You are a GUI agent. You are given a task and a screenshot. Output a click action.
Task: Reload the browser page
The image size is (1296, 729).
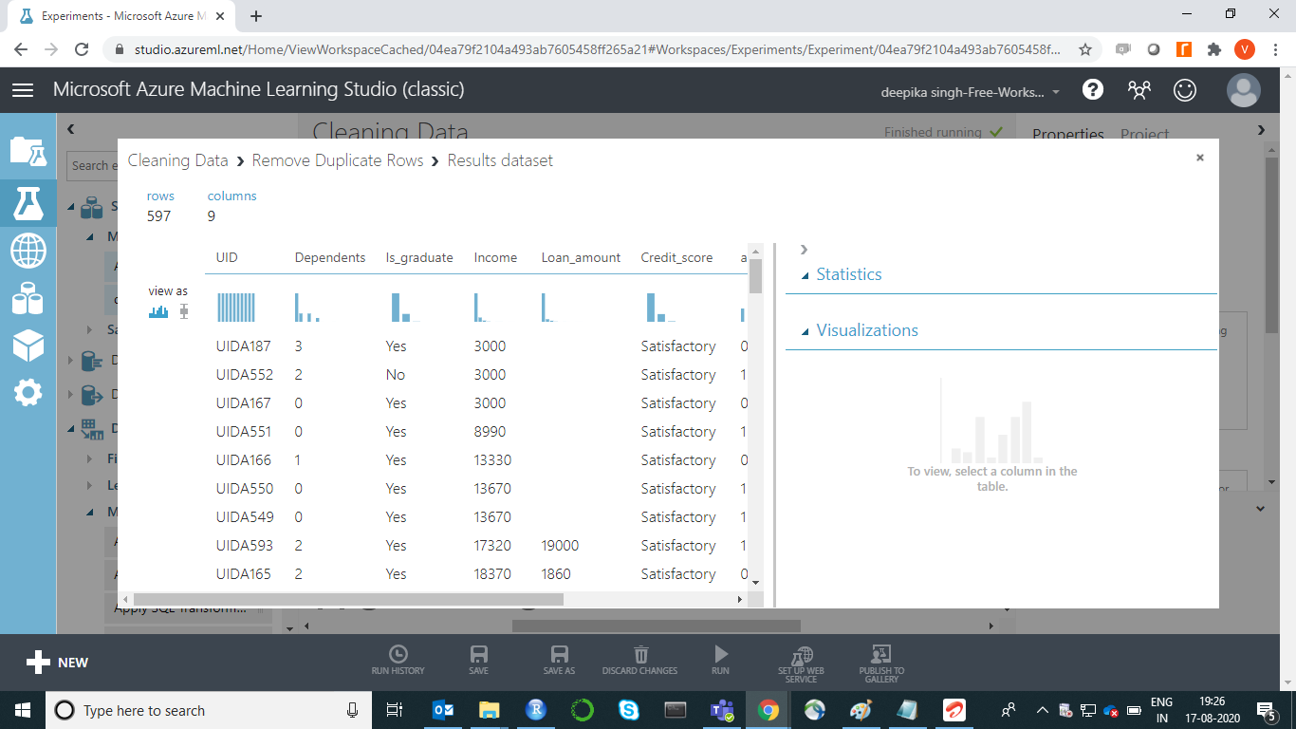[82, 49]
